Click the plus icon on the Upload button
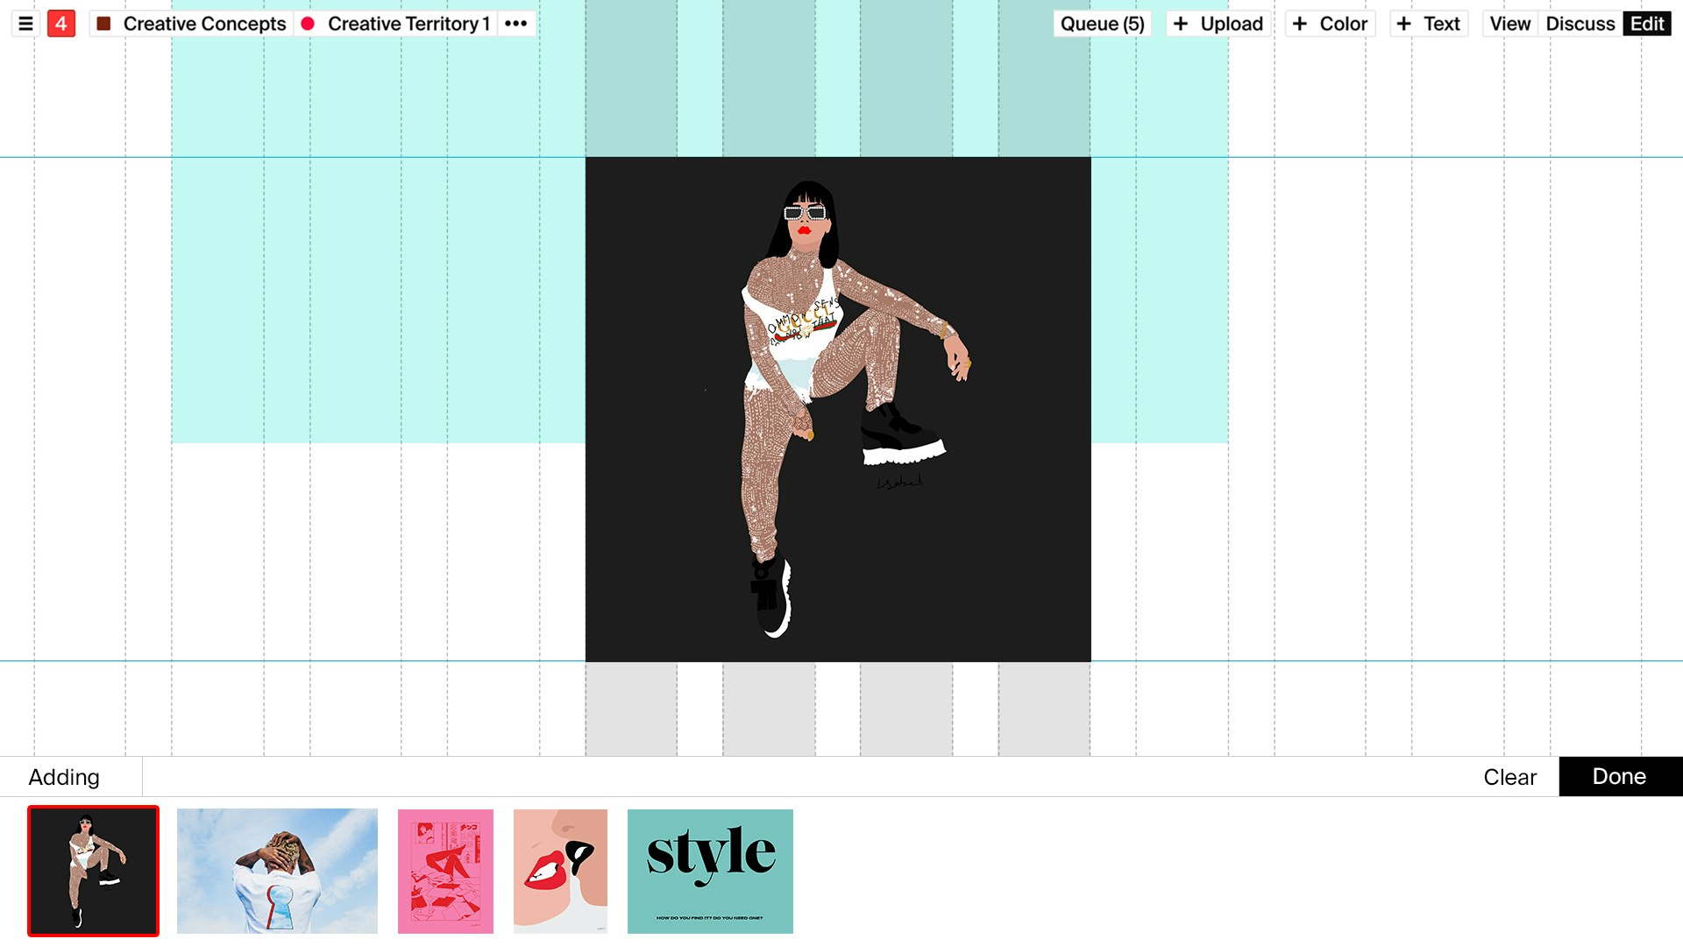The image size is (1683, 946). pyautogui.click(x=1179, y=24)
